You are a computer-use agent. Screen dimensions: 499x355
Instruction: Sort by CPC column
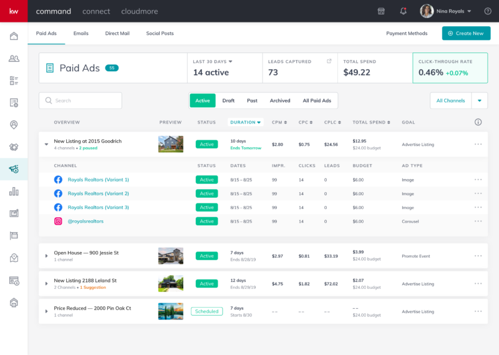coord(305,122)
